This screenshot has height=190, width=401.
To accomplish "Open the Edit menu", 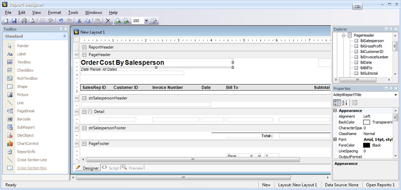I will pyautogui.click(x=22, y=13).
